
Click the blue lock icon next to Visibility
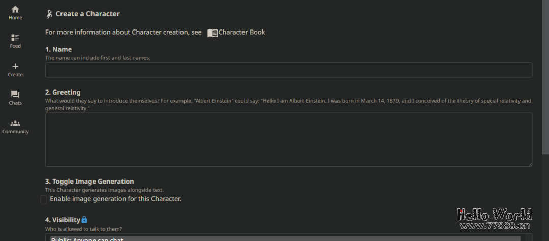click(x=84, y=220)
